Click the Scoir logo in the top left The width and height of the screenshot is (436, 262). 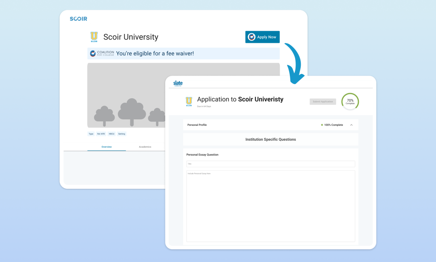(78, 19)
